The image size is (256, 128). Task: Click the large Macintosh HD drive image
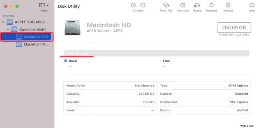[72, 28]
